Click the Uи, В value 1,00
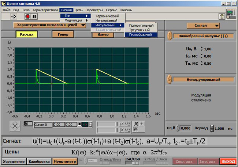 point(208,49)
